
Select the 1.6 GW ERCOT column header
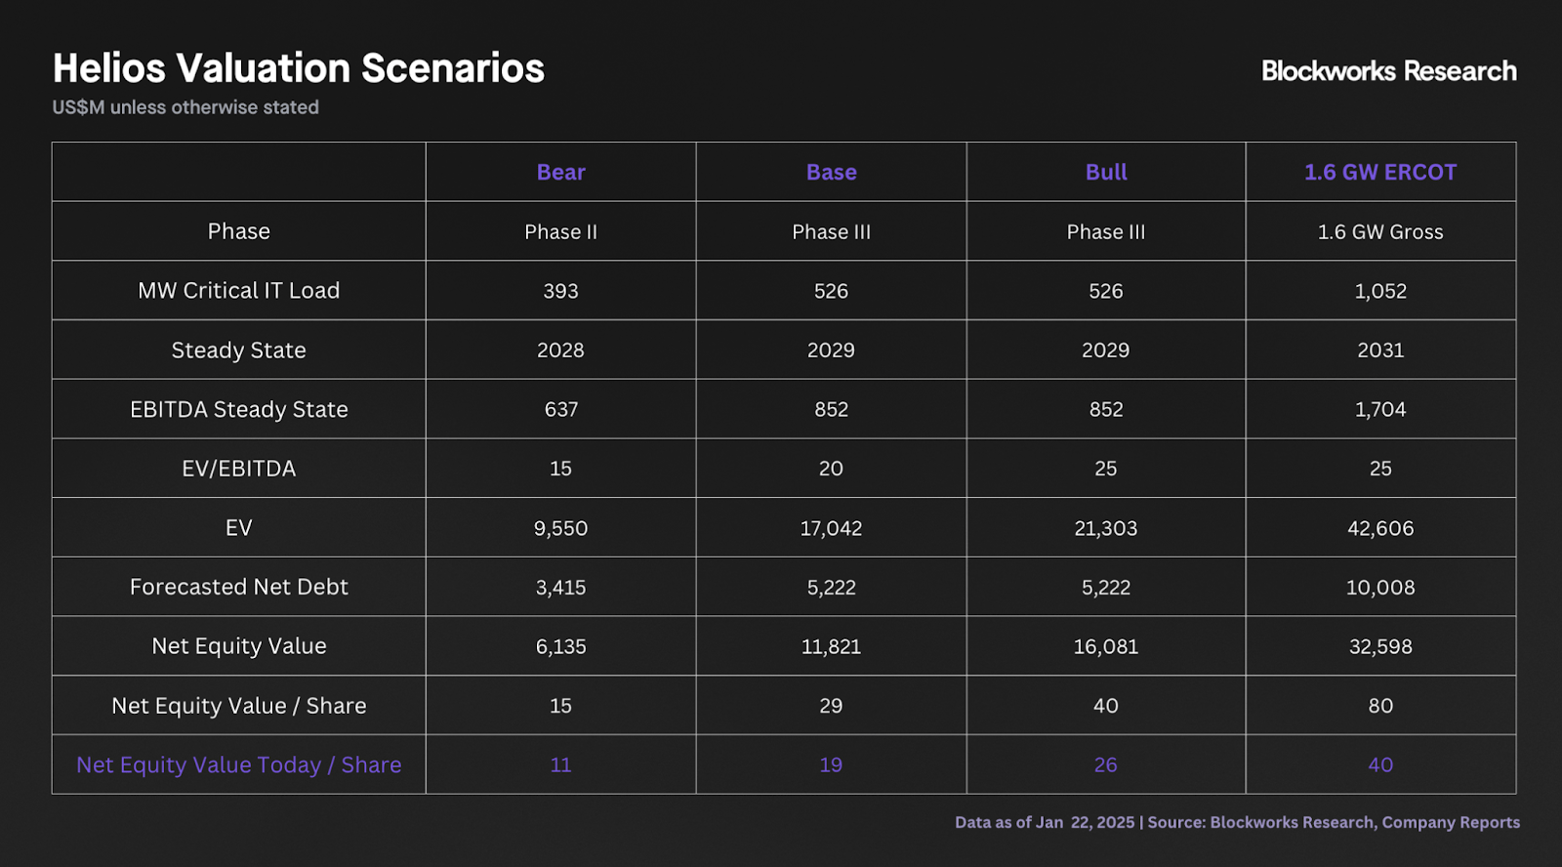tap(1379, 173)
